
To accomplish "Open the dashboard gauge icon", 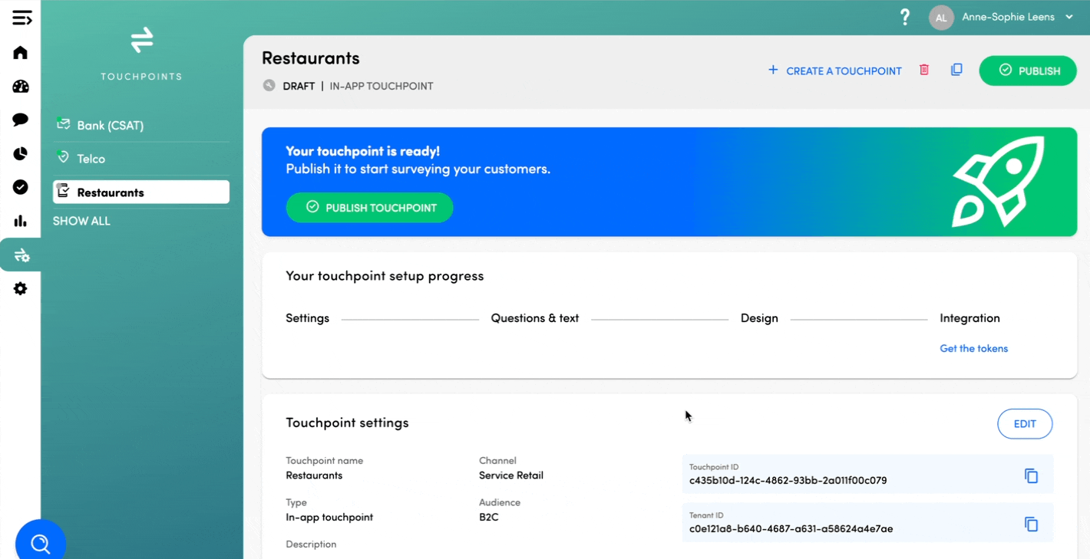I will [21, 87].
